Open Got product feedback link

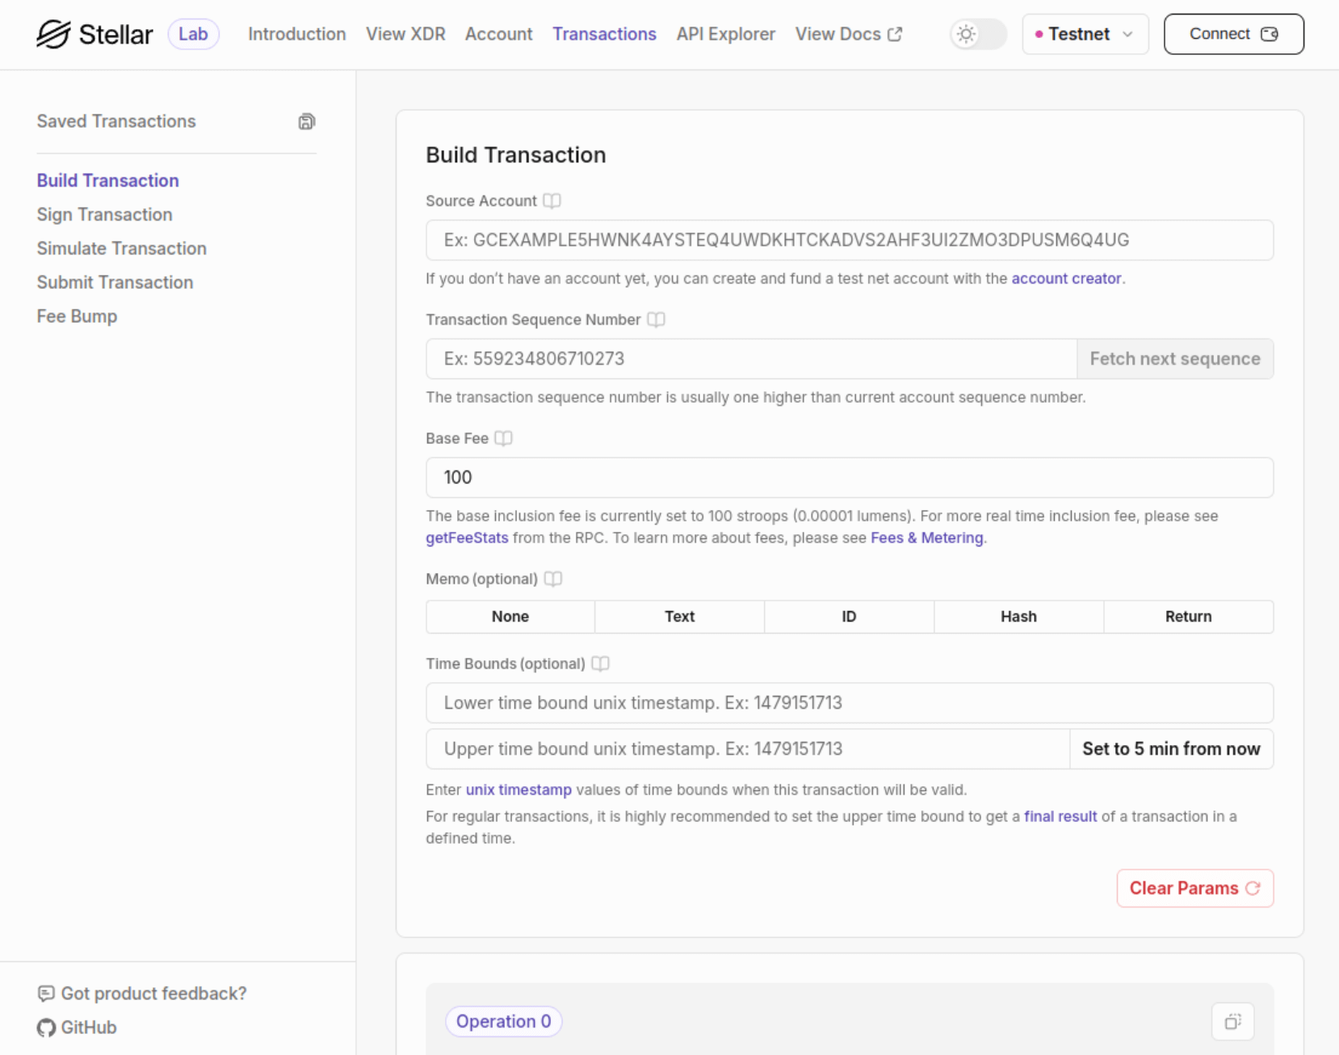pyautogui.click(x=153, y=994)
